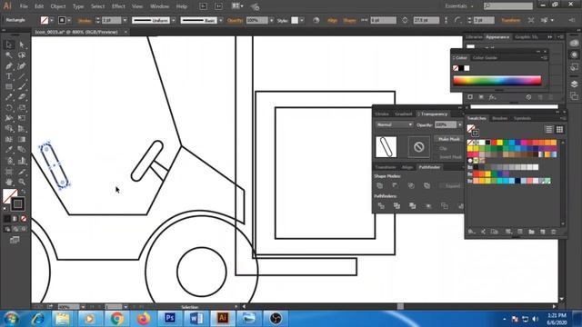Viewport: 582px width, 327px height.
Task: Click the Make Mask button
Action: pyautogui.click(x=449, y=139)
